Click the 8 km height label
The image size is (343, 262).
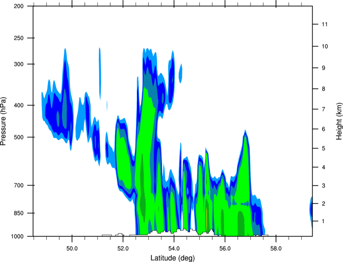click(x=324, y=89)
